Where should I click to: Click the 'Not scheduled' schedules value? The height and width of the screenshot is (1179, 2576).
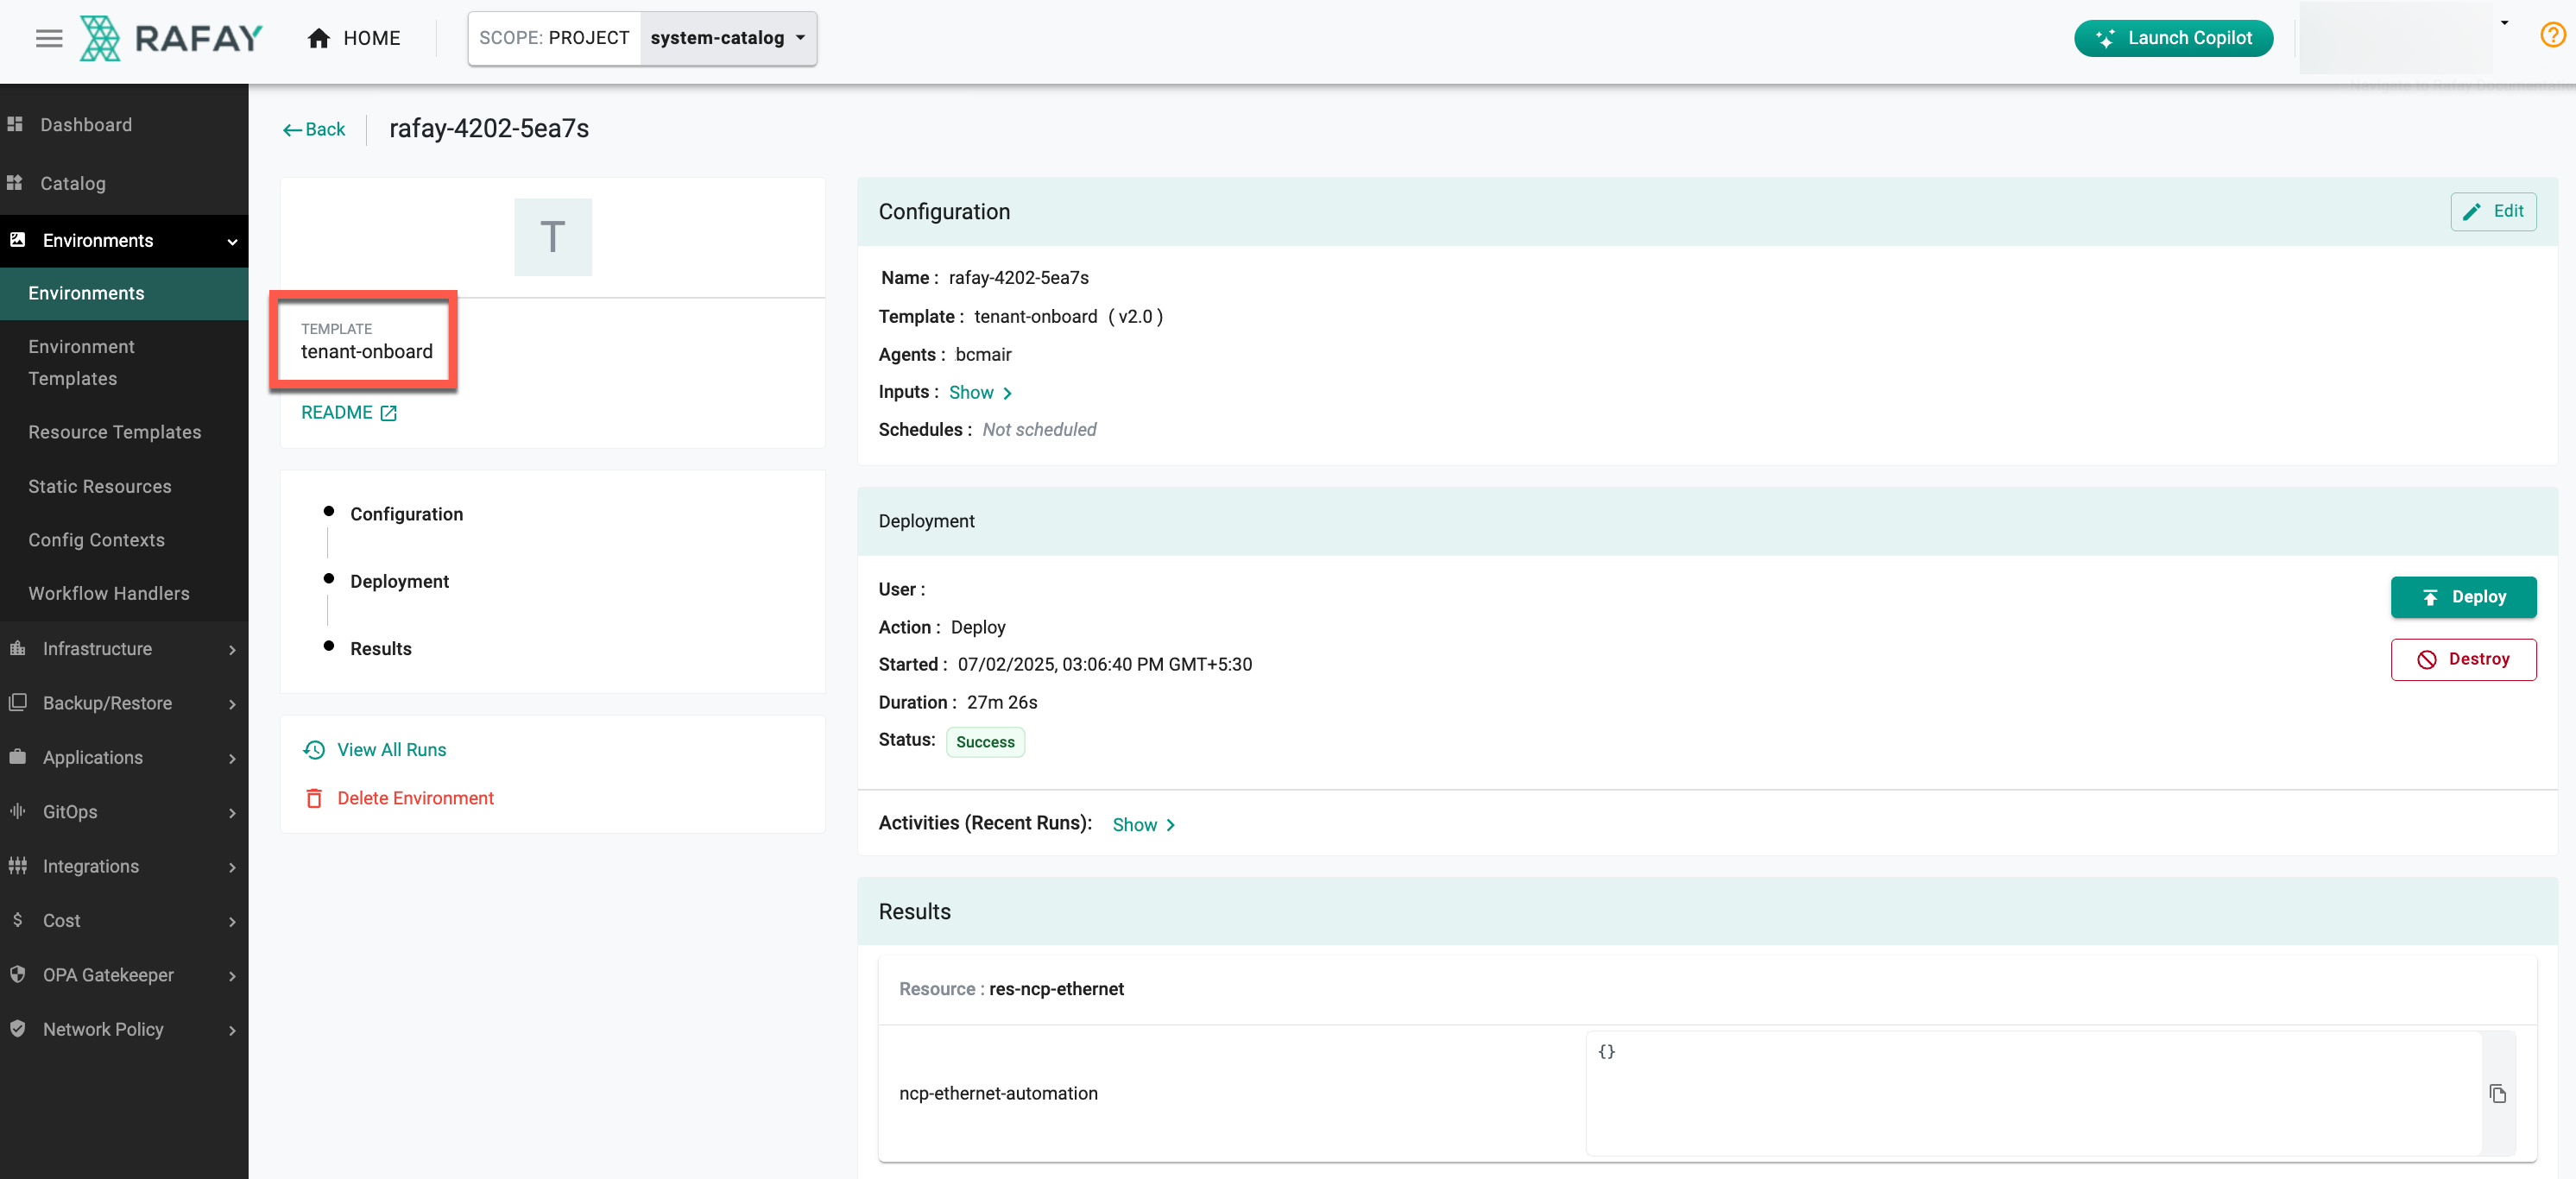click(1039, 429)
